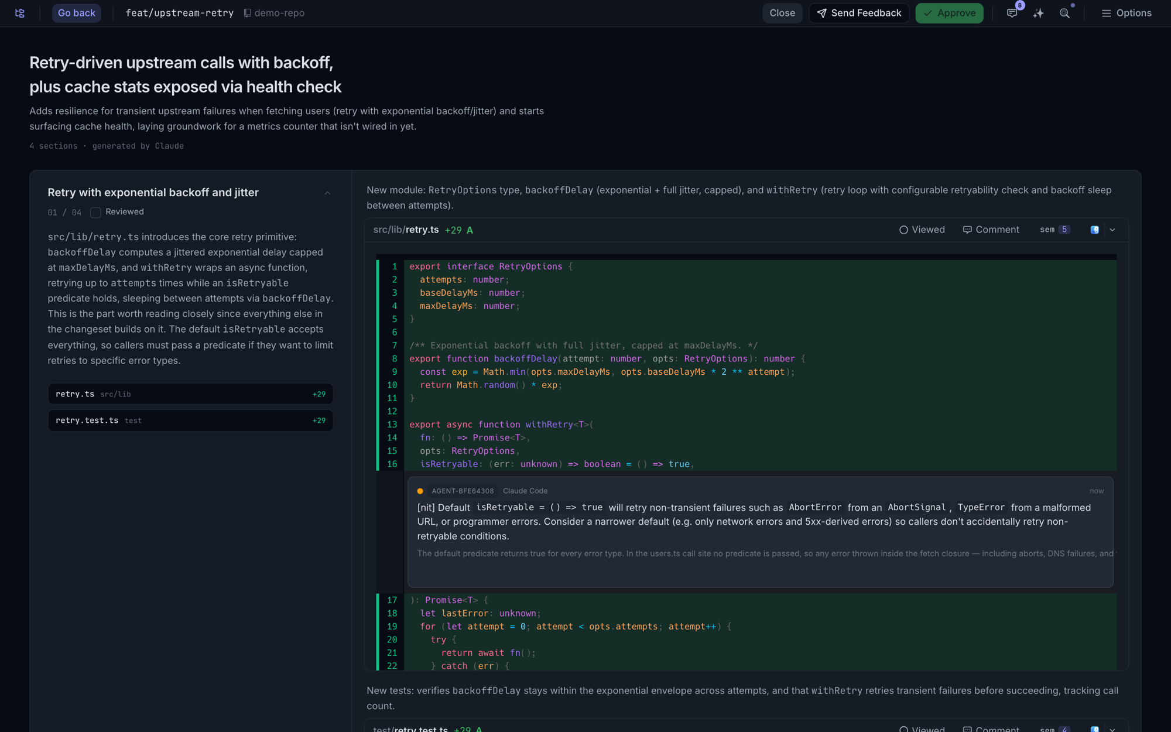The width and height of the screenshot is (1171, 732).
Task: Expand dropdown chevron for retry.test.ts header
Action: coord(1112,729)
